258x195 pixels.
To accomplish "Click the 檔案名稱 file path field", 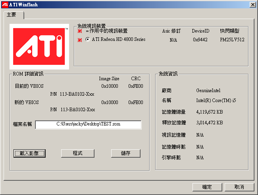I will 88,125.
